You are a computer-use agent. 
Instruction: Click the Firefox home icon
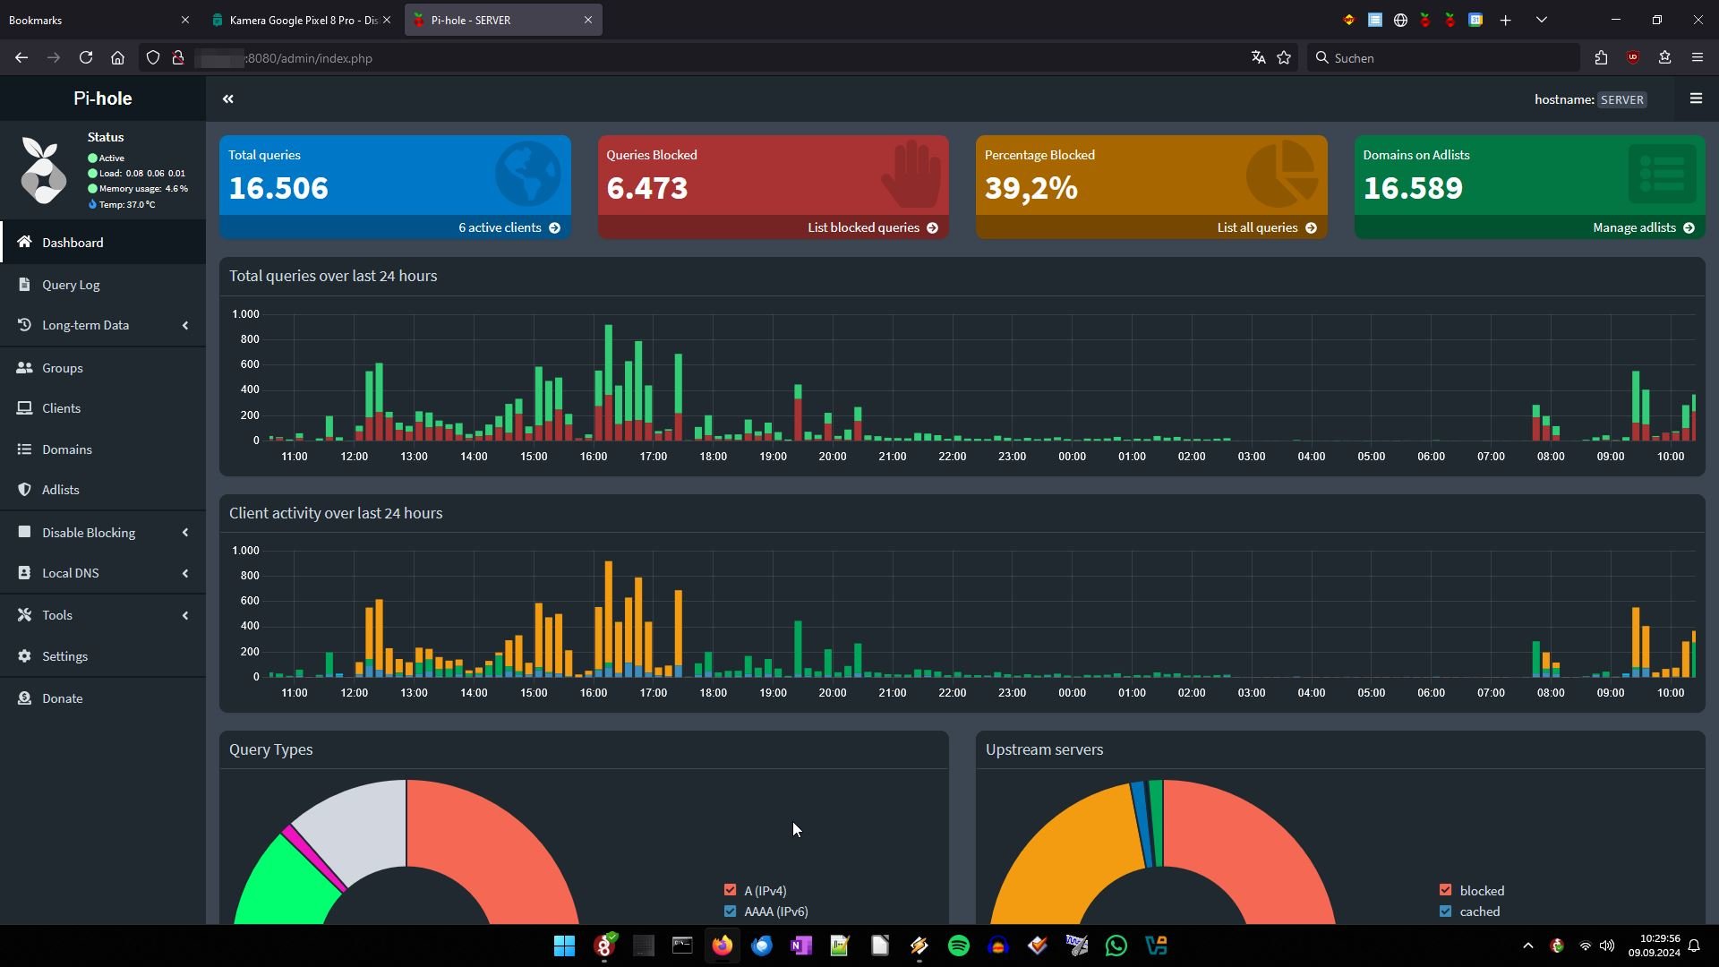[117, 58]
